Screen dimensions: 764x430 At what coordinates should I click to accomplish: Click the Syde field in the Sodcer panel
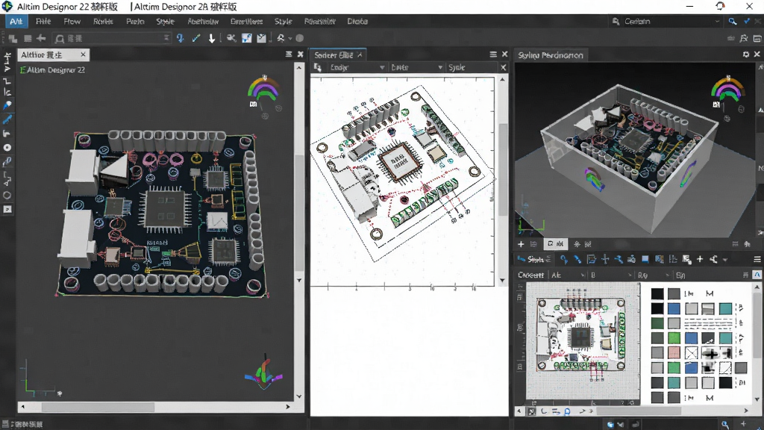point(472,67)
